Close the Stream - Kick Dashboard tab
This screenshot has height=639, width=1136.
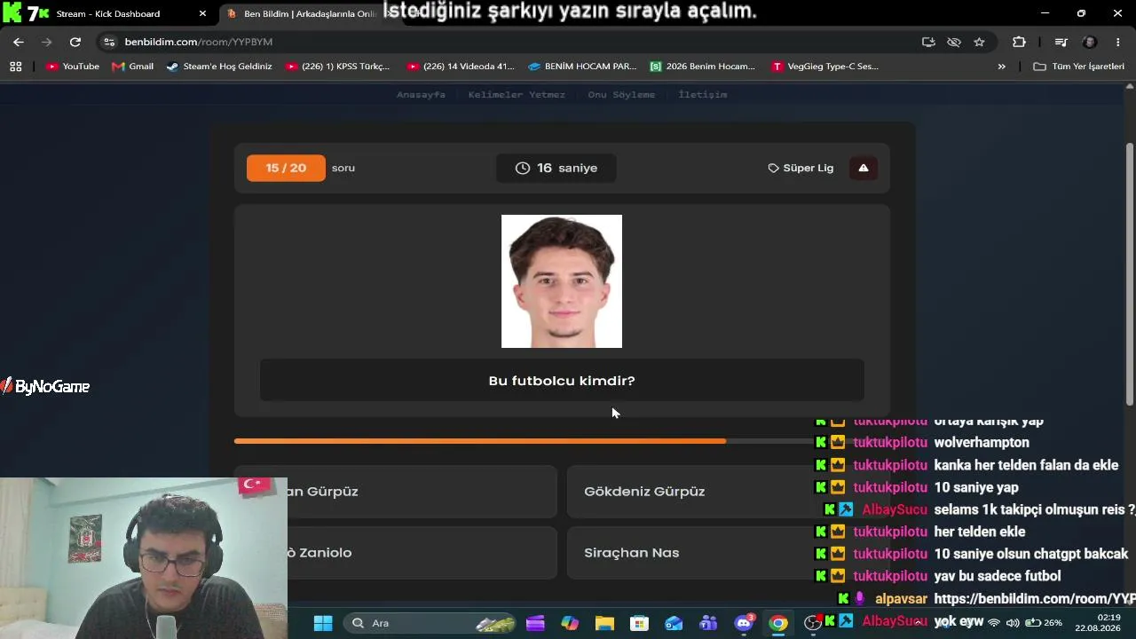point(202,14)
